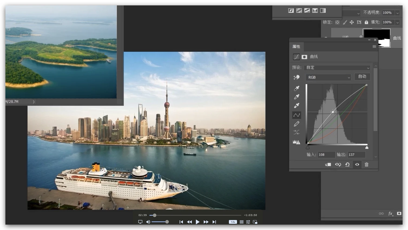Image resolution: width=408 pixels, height=230 pixels.
Task: Toggle lock transparent pixels checkerboard icon
Action: point(337,22)
